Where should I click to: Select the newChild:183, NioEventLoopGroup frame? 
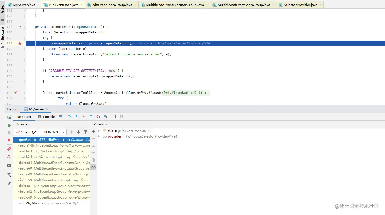click(52, 151)
